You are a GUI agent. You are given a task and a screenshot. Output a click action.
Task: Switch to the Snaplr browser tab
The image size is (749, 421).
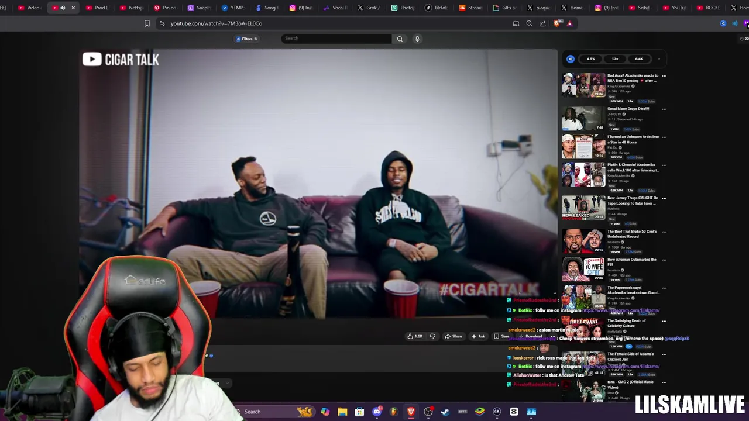point(199,8)
